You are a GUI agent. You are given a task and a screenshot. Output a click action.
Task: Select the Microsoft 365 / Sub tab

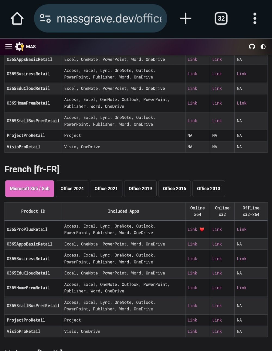click(30, 189)
